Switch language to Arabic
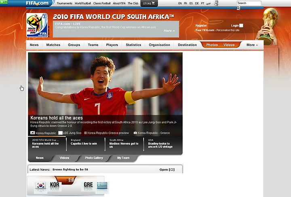The width and height of the screenshot is (291, 197). point(209,4)
